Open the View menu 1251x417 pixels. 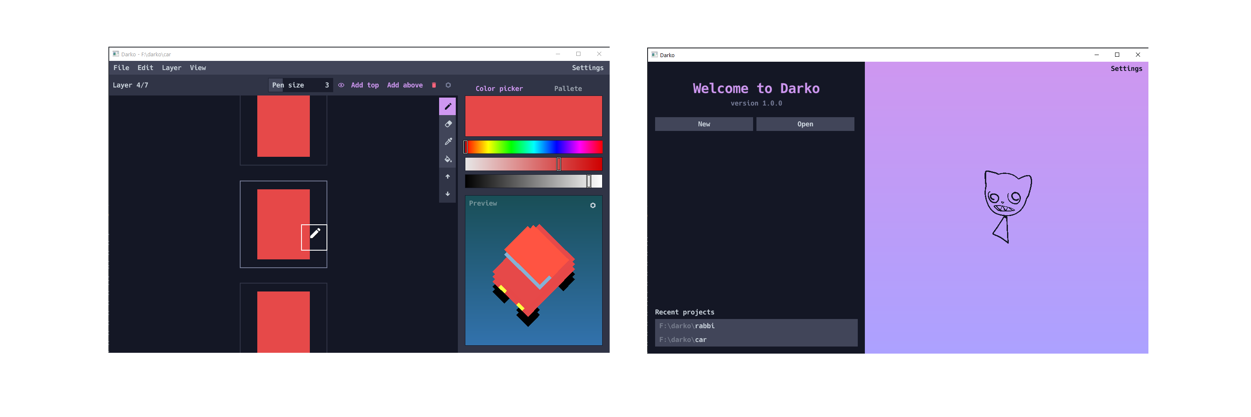198,68
